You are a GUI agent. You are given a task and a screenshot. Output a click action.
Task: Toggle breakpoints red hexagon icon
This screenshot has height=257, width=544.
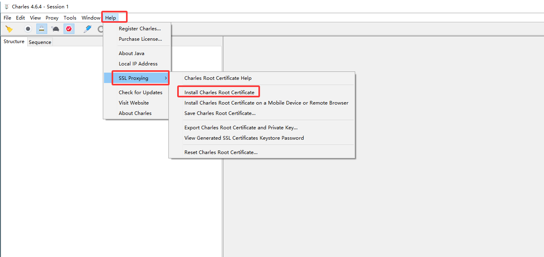(x=69, y=29)
